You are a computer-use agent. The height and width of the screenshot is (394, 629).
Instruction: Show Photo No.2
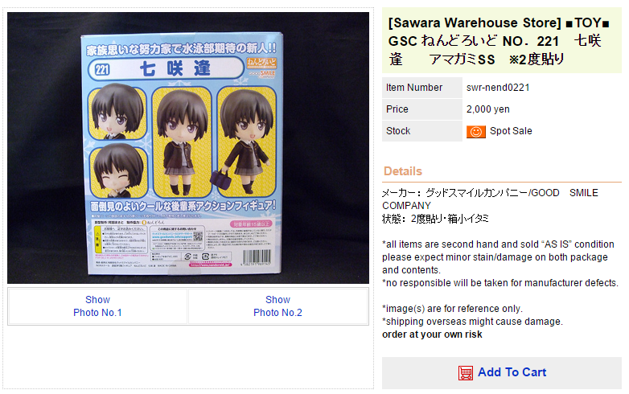point(278,306)
